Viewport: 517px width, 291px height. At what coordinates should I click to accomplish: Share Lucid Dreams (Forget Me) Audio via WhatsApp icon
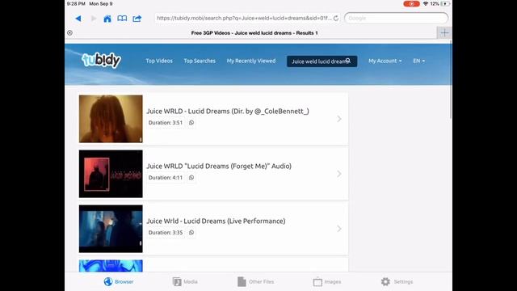(x=191, y=178)
